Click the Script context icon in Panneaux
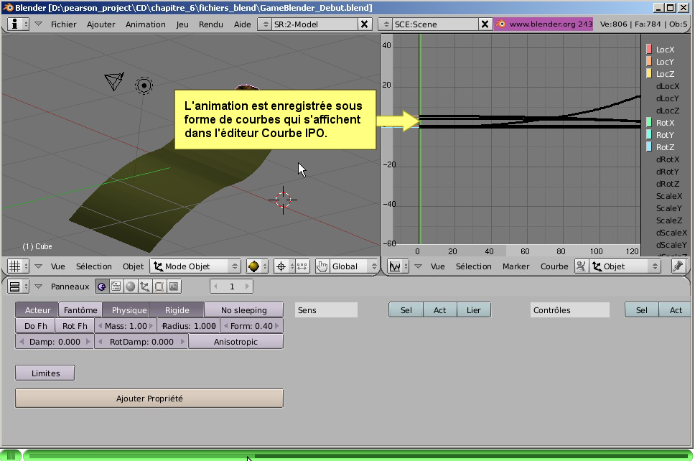 116,287
